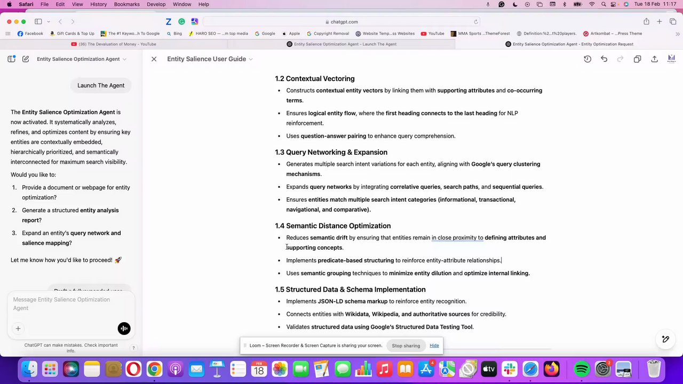This screenshot has width=683, height=384.
Task: Open Copyright Removal bookmark
Action: coord(328,34)
